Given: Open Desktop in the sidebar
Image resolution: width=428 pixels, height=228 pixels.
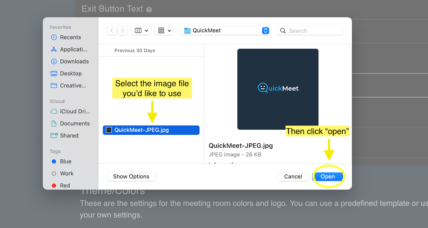Looking at the screenshot, I should click(x=70, y=73).
